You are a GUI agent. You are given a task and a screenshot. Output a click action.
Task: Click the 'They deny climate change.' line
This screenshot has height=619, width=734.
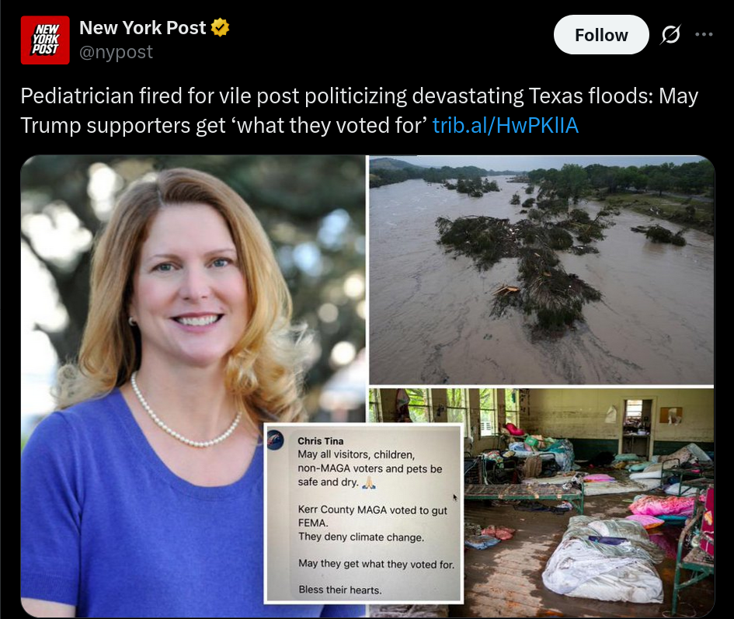coord(361,537)
